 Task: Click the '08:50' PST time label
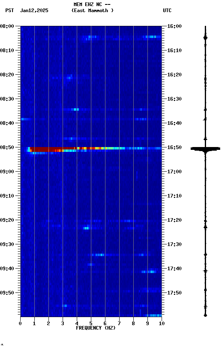(x=7, y=147)
